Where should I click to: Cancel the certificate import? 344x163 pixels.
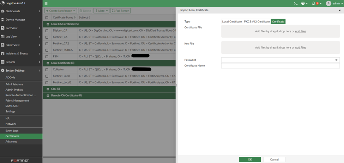(274, 159)
